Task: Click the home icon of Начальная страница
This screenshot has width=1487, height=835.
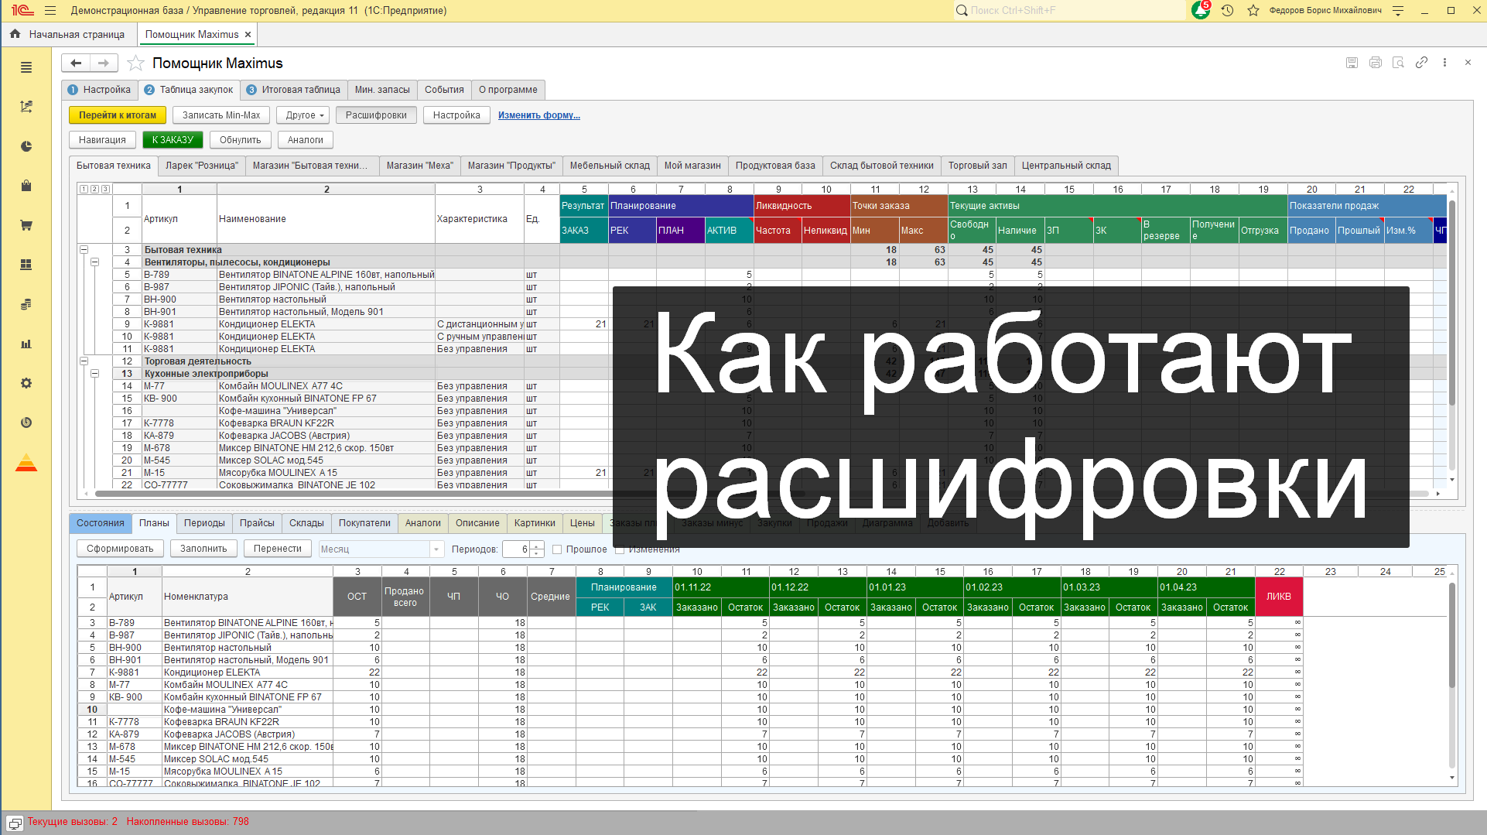Action: point(15,34)
